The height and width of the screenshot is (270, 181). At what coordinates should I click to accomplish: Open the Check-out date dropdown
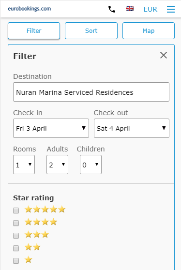point(132,128)
